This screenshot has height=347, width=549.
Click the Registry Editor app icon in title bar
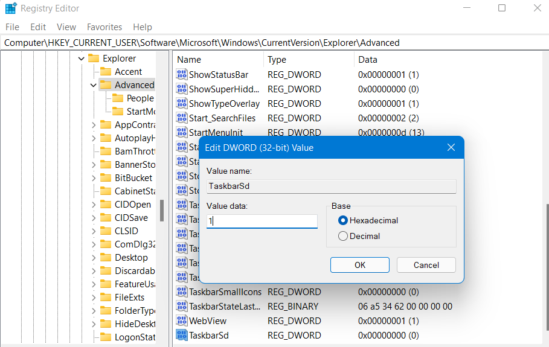(11, 8)
